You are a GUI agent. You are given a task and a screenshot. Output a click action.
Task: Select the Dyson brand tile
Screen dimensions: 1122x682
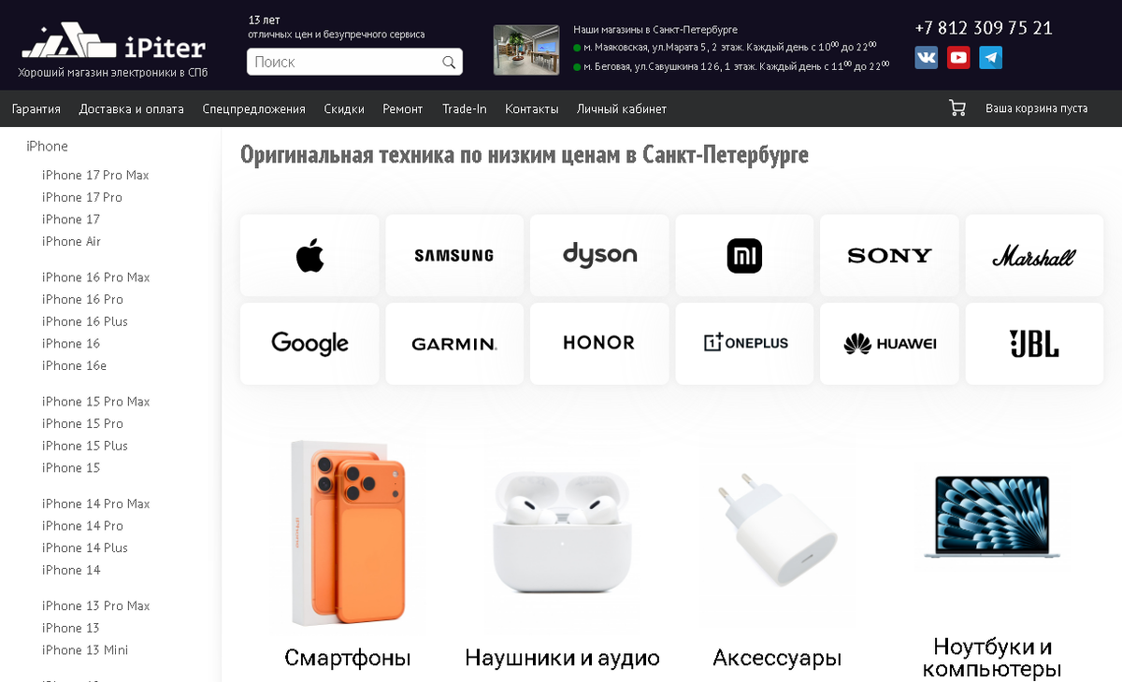[x=599, y=255]
